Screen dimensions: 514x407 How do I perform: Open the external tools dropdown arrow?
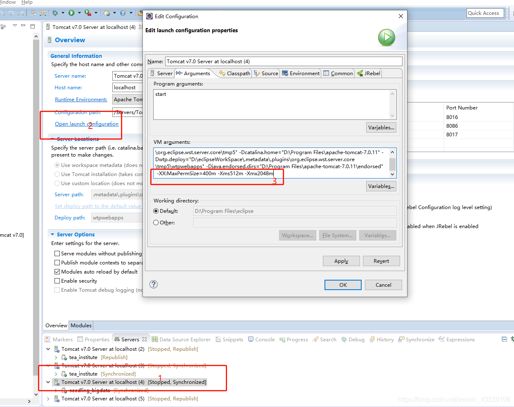point(96,13)
